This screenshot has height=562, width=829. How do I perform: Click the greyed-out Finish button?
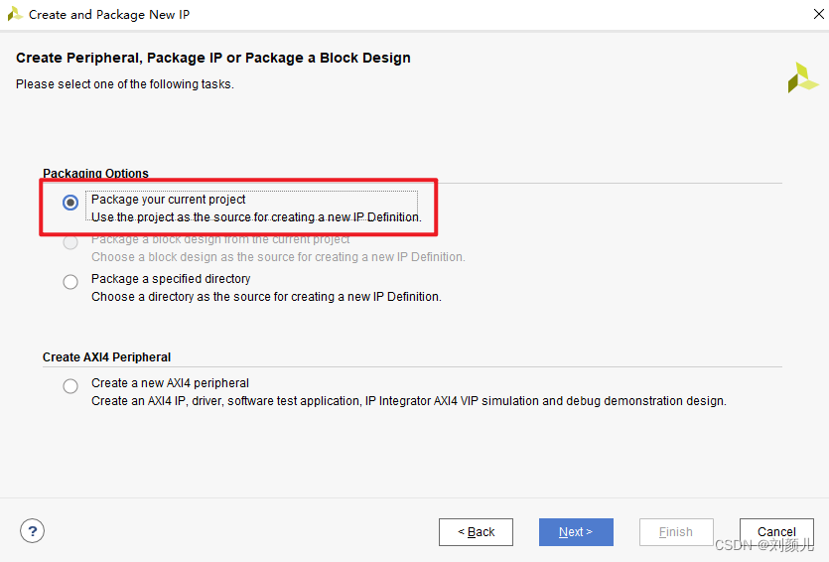point(676,532)
